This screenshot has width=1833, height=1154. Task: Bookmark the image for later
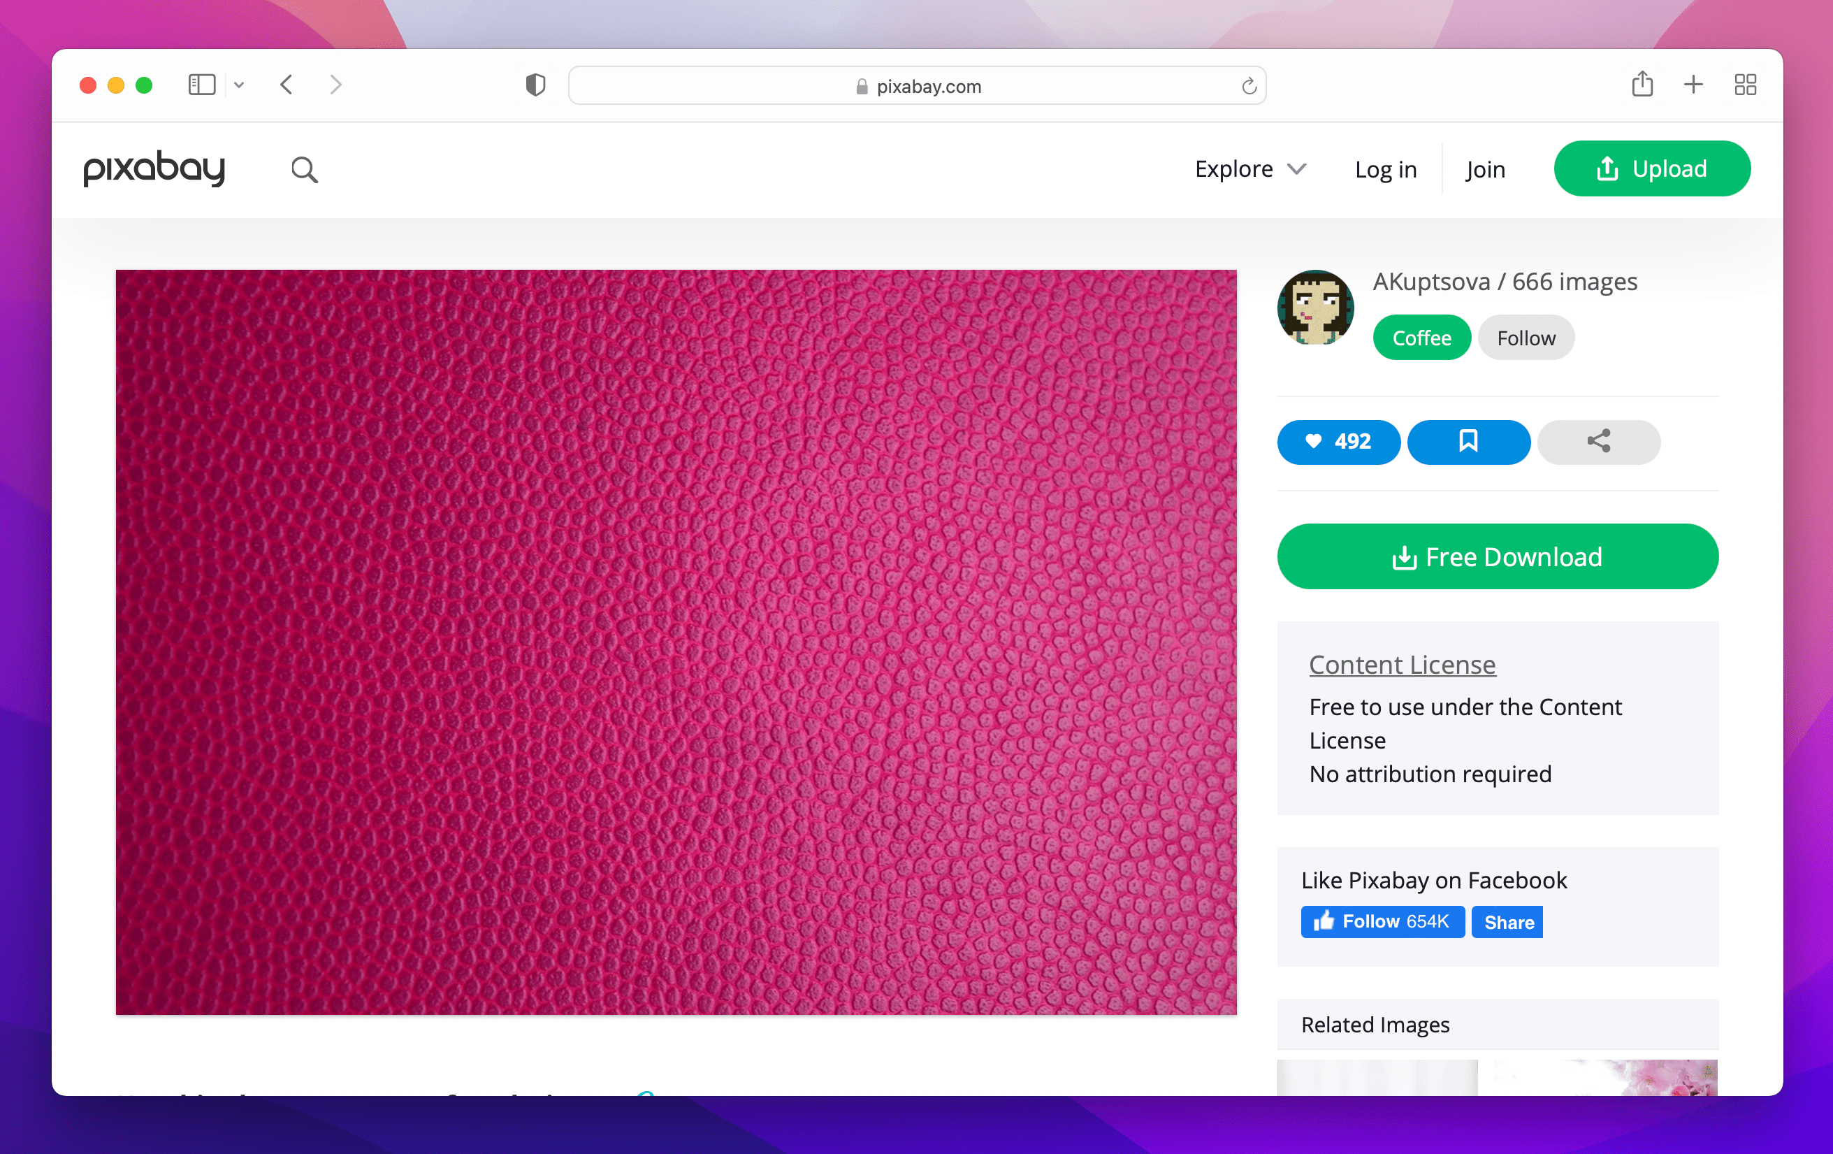pyautogui.click(x=1468, y=442)
